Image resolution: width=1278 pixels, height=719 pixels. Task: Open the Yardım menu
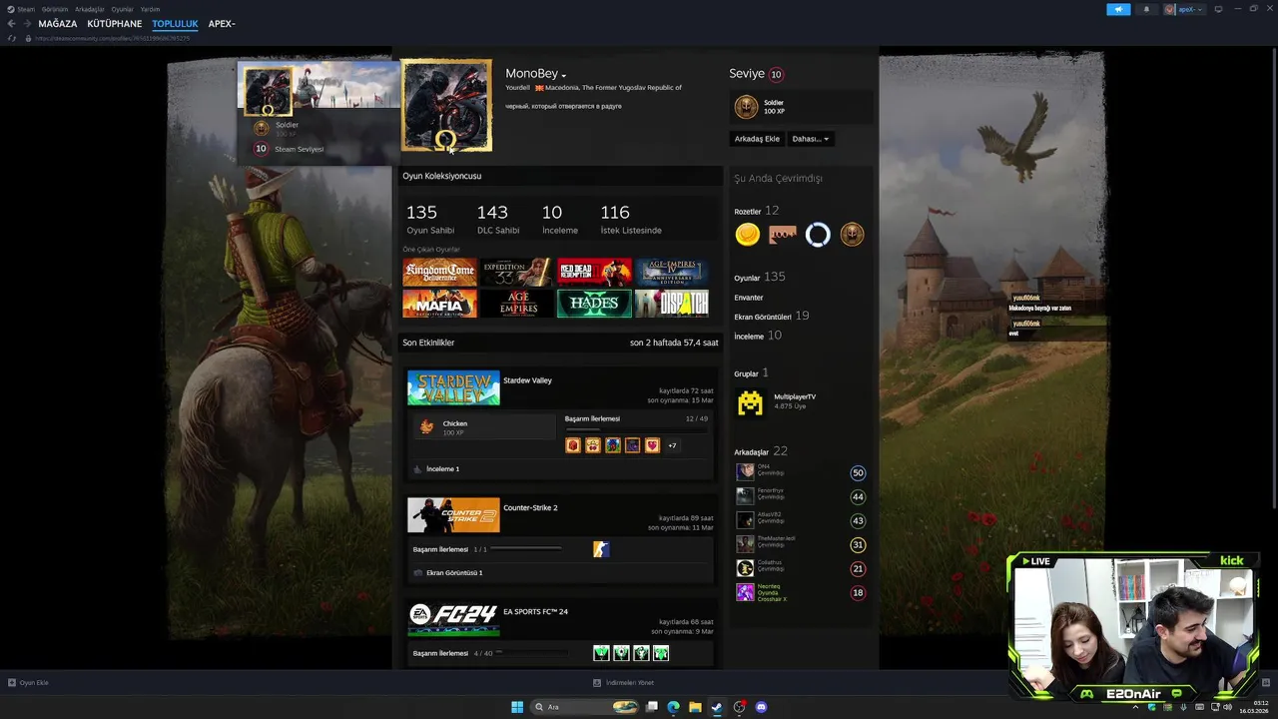tap(150, 9)
